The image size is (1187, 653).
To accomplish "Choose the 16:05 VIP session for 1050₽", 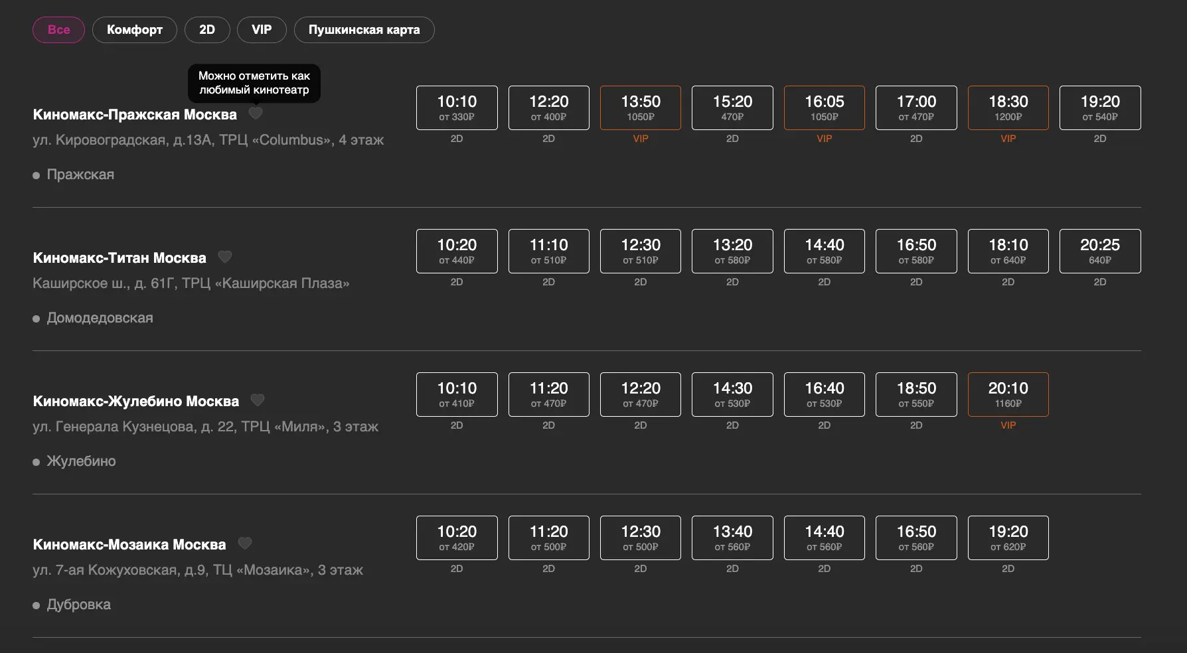I will pyautogui.click(x=824, y=108).
